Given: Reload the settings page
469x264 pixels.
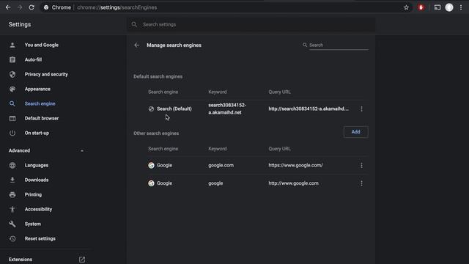Looking at the screenshot, I should click(32, 7).
